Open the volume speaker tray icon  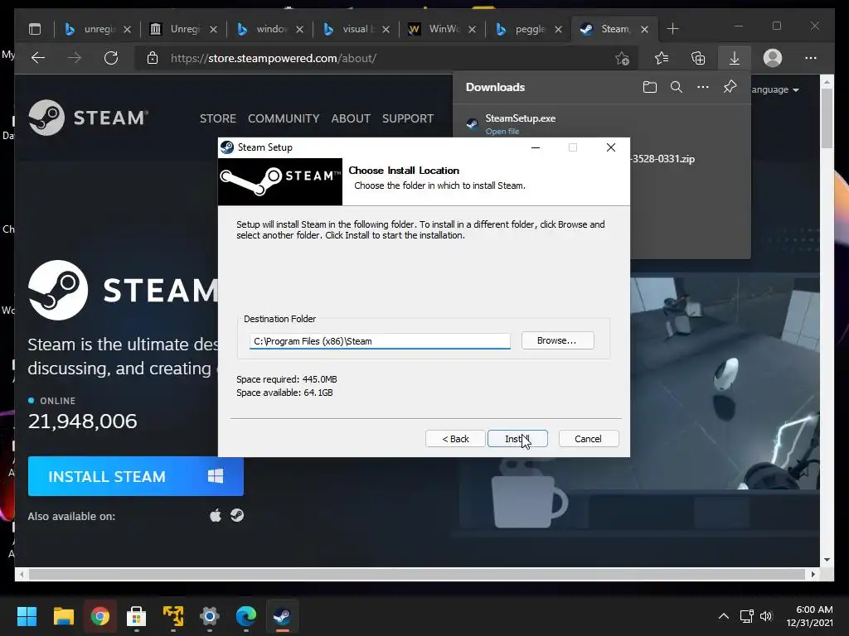[765, 616]
